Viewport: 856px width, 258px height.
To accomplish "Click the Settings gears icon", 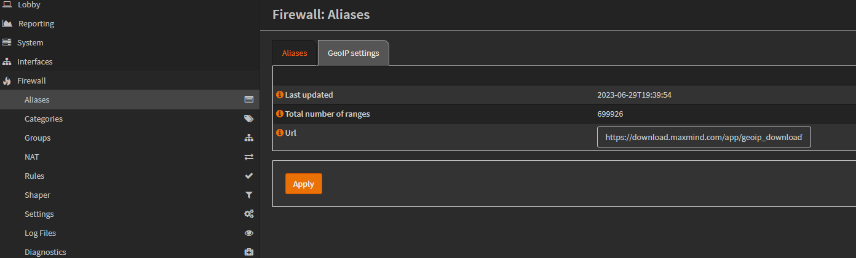I will (x=249, y=214).
